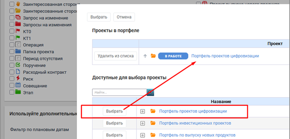The height and width of the screenshot is (139, 290).
Task: Click folder icon in available Портфель проектов цифровизации row
Action: (153, 111)
